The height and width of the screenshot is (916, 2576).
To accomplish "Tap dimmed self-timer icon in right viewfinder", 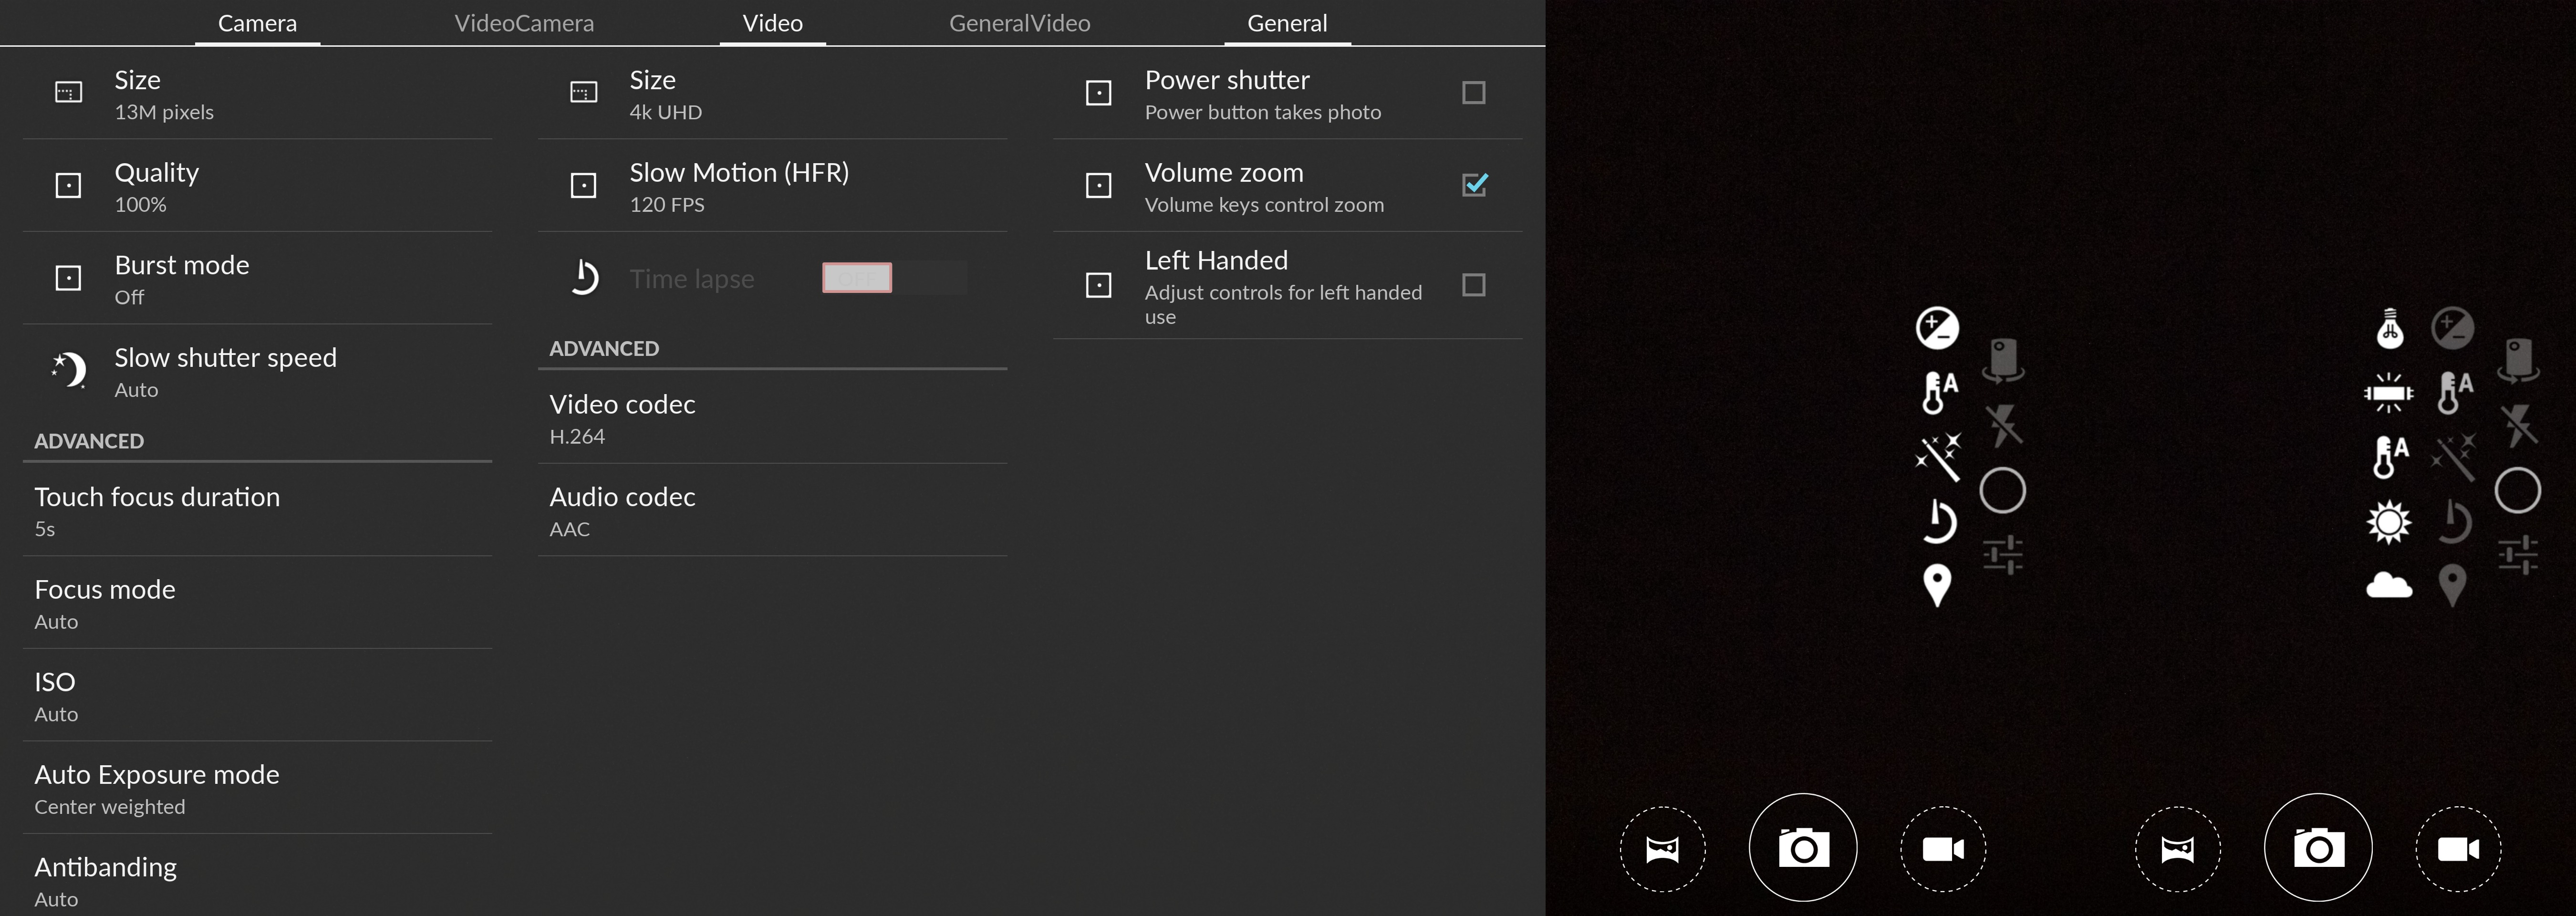I will click(2454, 521).
